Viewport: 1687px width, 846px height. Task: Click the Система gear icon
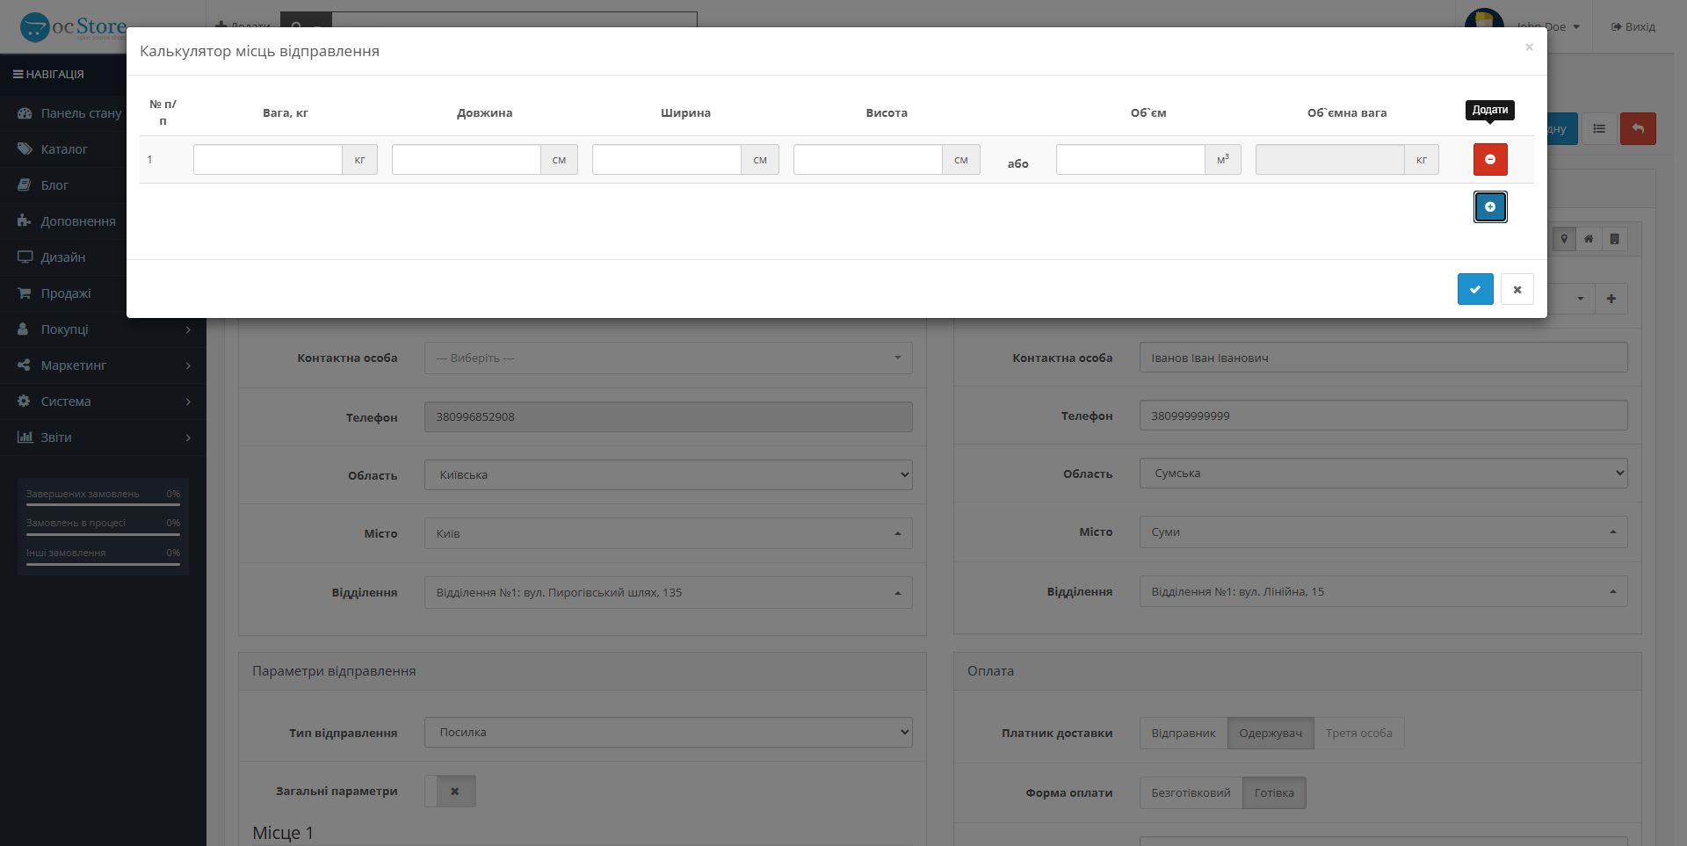click(25, 401)
